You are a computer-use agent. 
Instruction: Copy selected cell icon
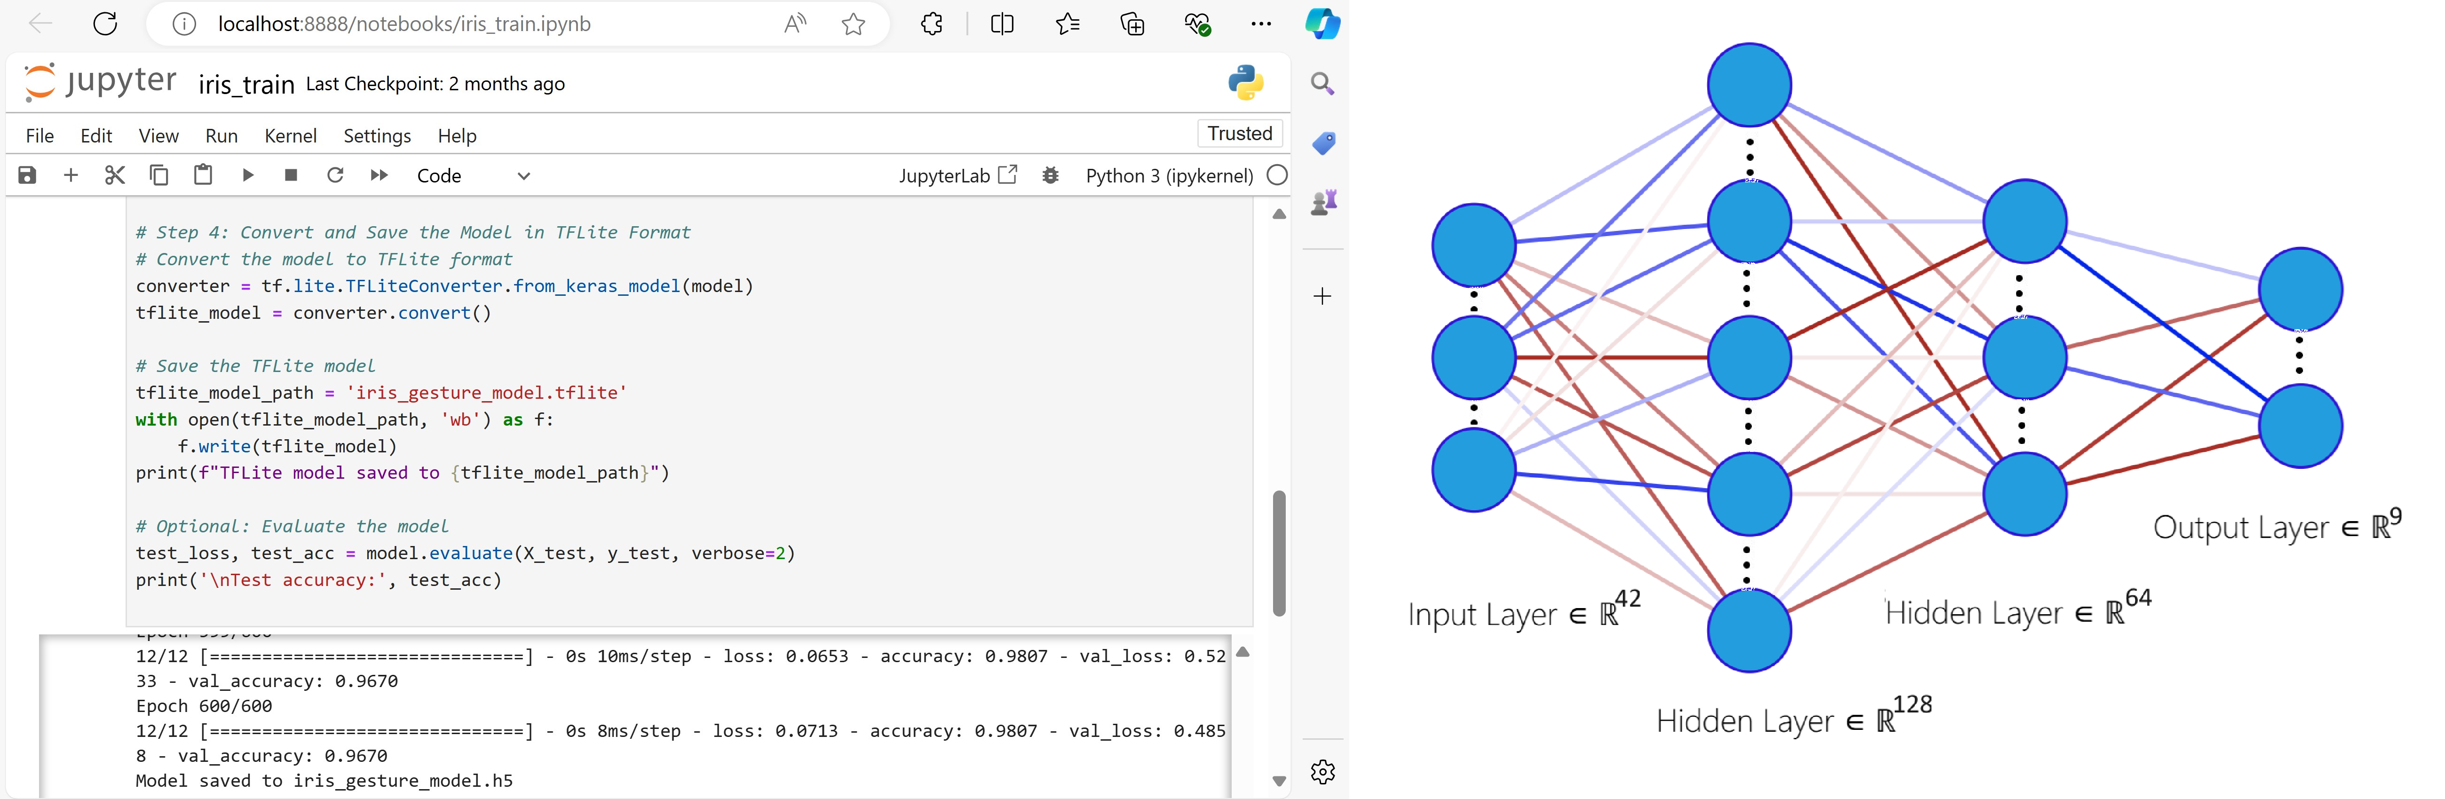point(158,175)
